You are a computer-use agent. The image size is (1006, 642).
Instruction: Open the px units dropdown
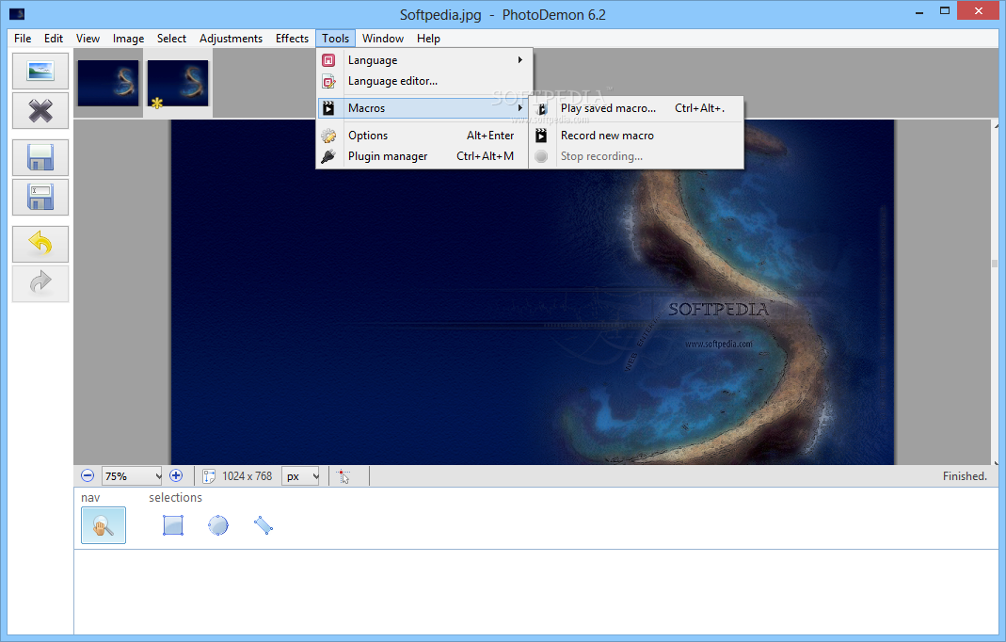tap(300, 476)
